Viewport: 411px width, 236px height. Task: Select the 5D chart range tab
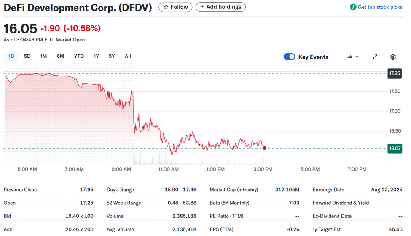tap(27, 56)
